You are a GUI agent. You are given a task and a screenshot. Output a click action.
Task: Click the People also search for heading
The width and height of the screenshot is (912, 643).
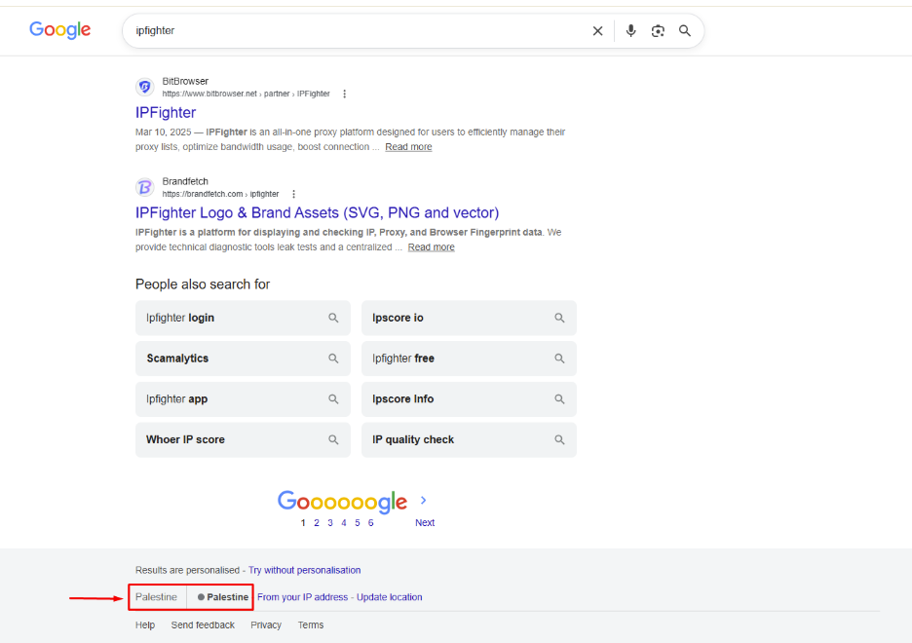203,284
